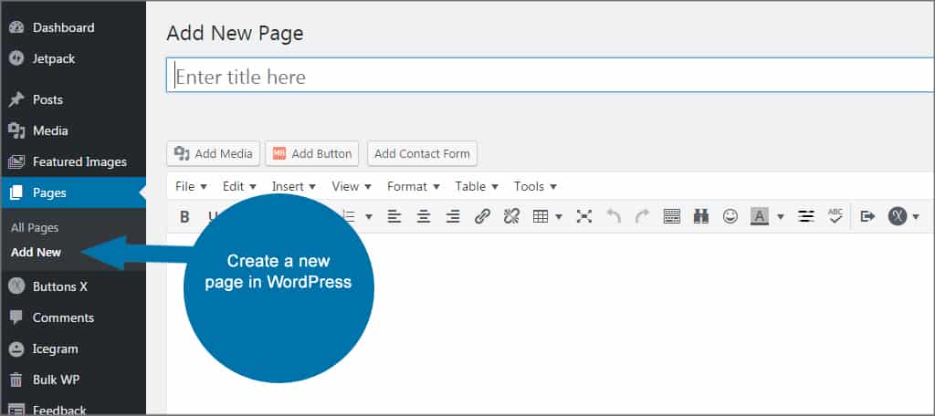This screenshot has width=935, height=416.
Task: Expand the table icon dropdown arrow
Action: coord(559,217)
